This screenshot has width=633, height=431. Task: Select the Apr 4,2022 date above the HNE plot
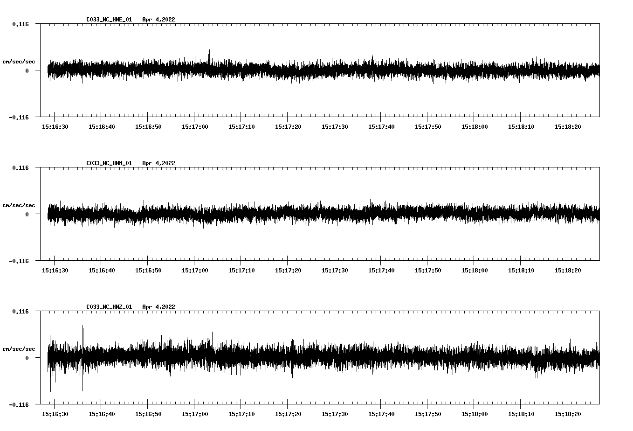point(158,20)
